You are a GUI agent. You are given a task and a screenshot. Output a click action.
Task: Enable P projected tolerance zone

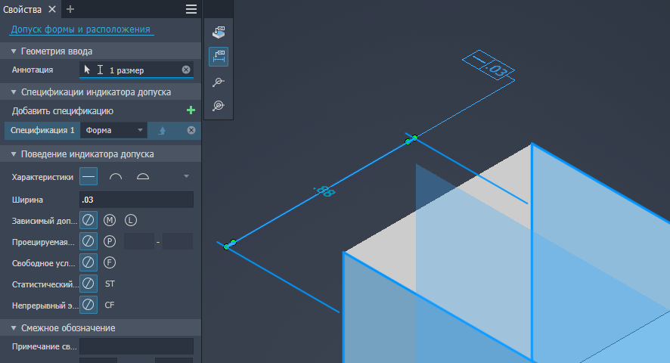pyautogui.click(x=110, y=241)
